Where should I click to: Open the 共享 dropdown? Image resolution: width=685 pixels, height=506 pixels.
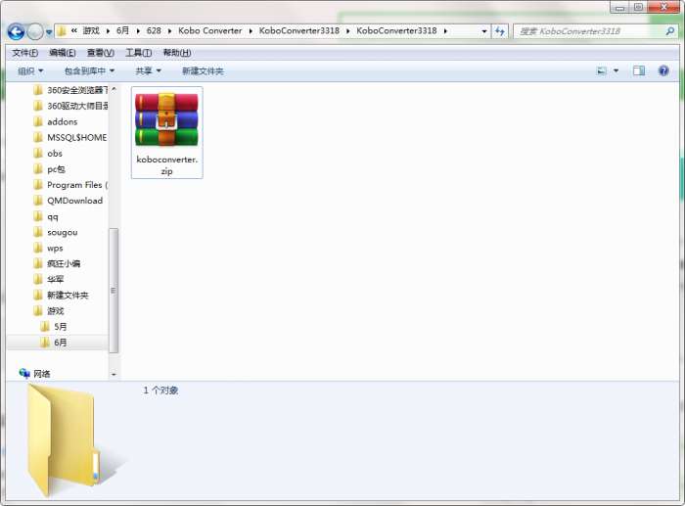(149, 70)
